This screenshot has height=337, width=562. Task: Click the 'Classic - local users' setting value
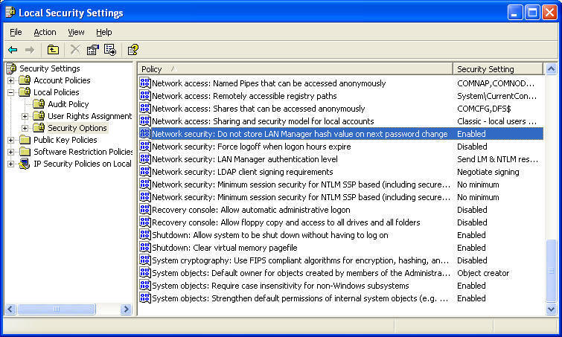click(496, 121)
